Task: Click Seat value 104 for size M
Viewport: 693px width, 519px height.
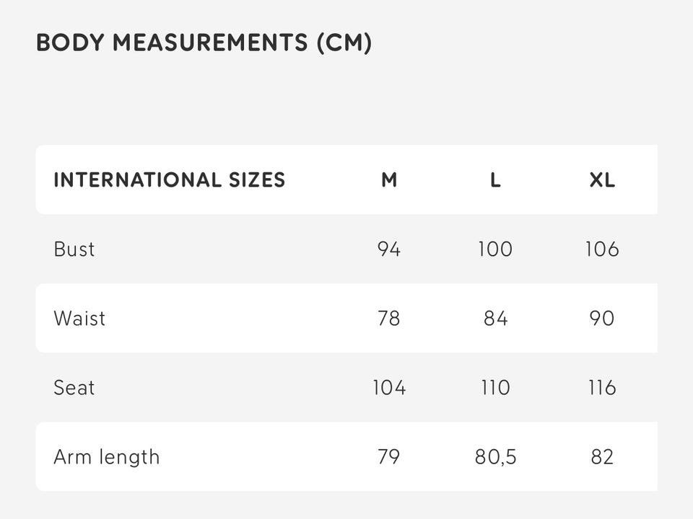Action: point(389,388)
